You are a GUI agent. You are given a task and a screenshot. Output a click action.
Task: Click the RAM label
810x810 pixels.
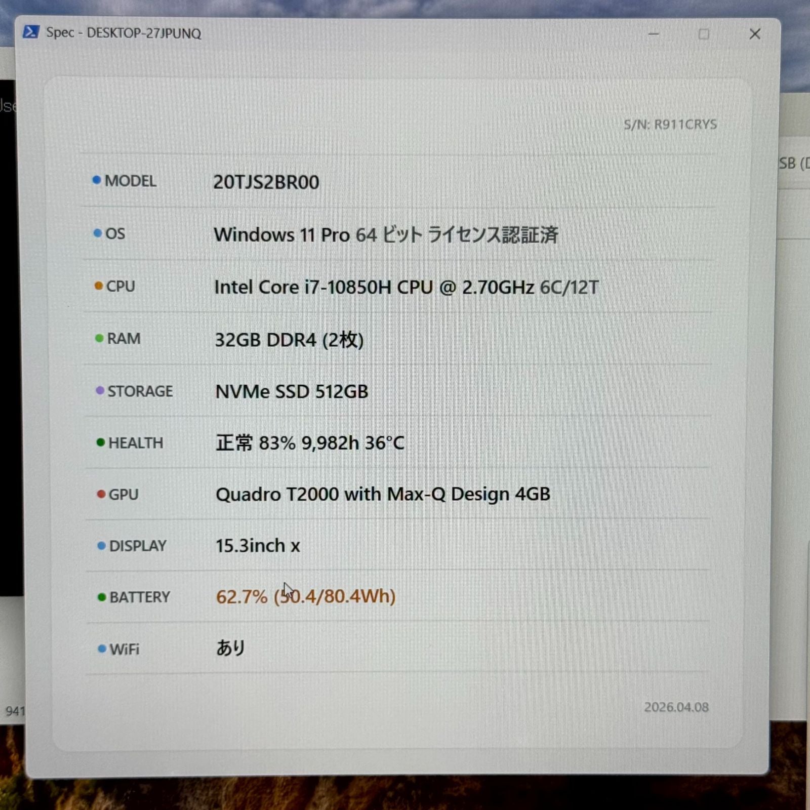124,338
